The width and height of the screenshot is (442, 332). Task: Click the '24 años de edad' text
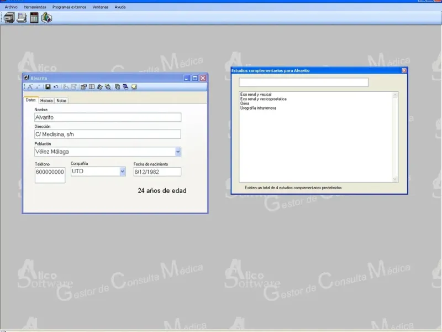point(162,191)
